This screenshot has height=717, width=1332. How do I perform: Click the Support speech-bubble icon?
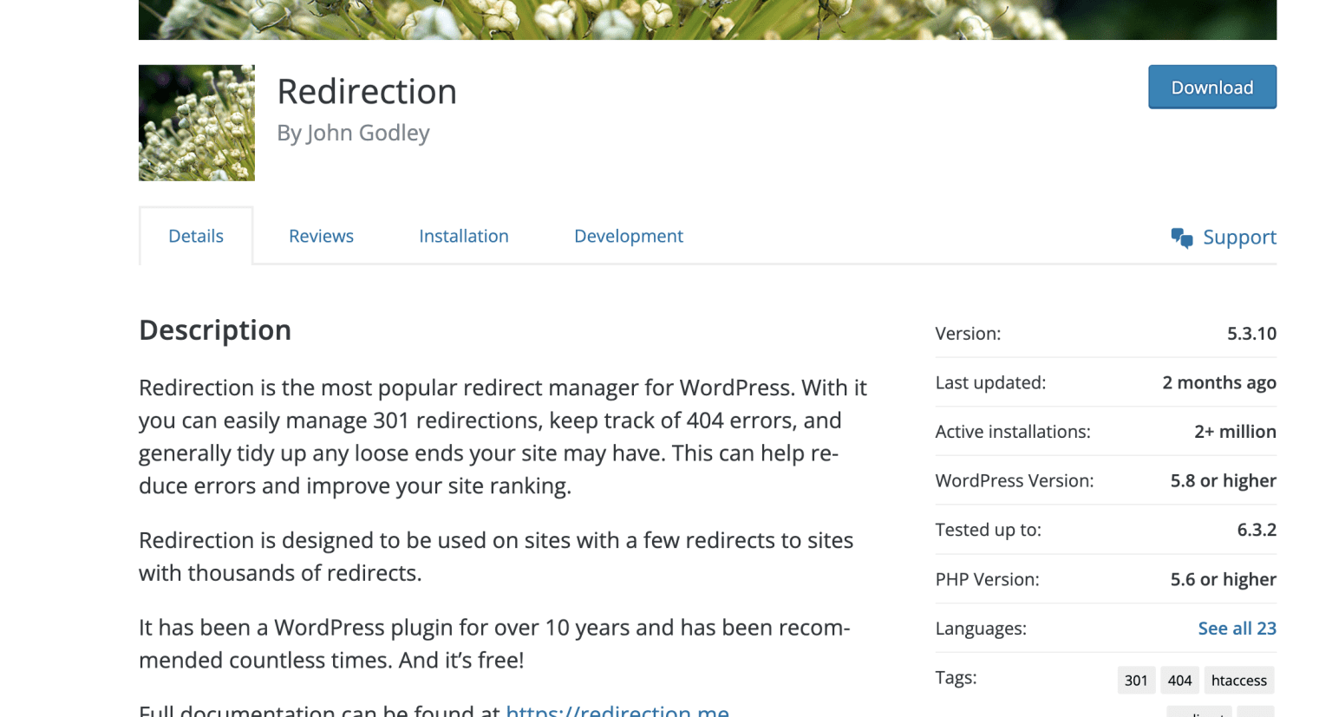1180,236
